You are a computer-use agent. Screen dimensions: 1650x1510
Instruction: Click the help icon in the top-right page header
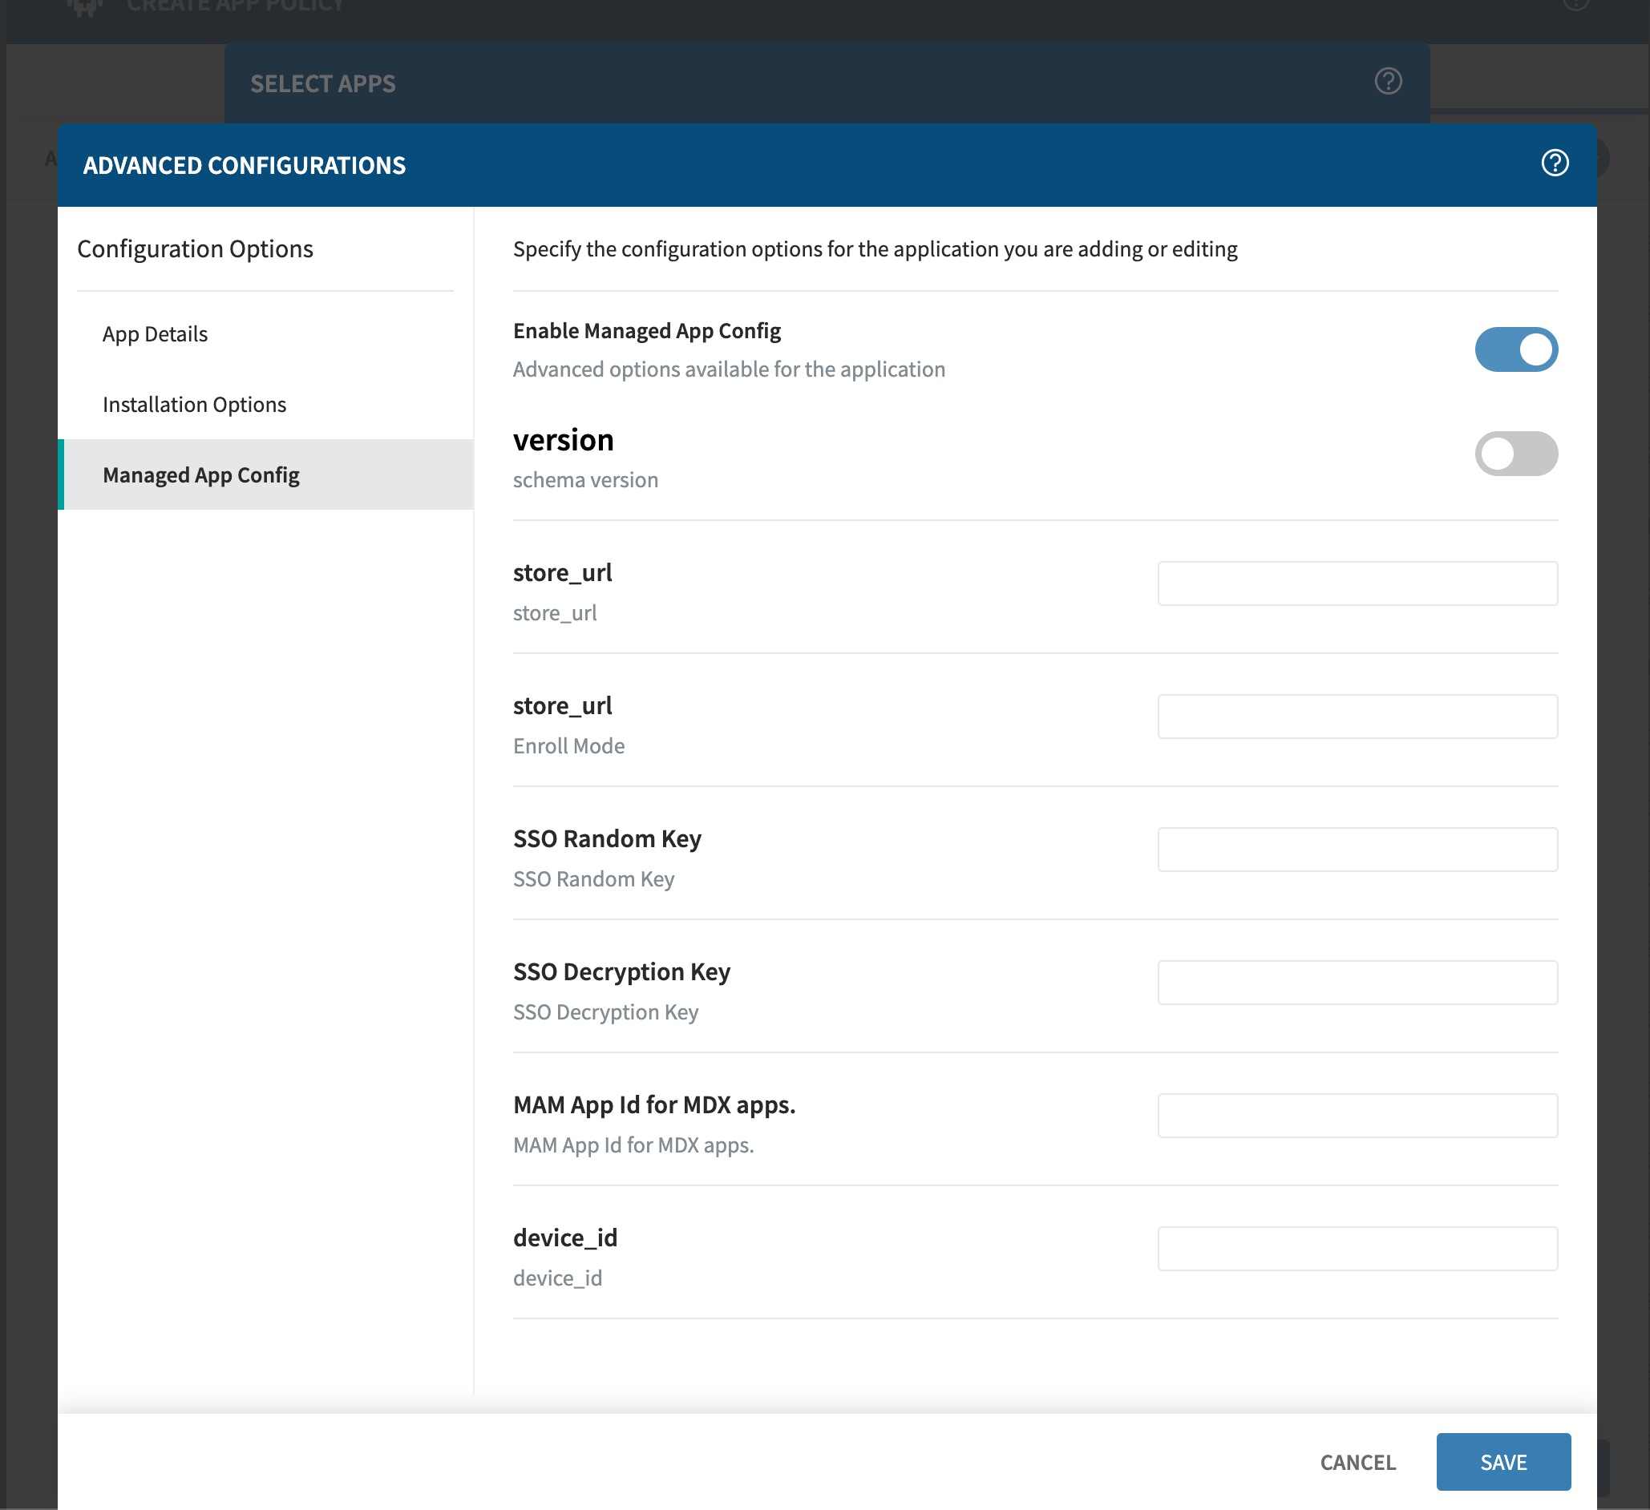pos(1575,4)
